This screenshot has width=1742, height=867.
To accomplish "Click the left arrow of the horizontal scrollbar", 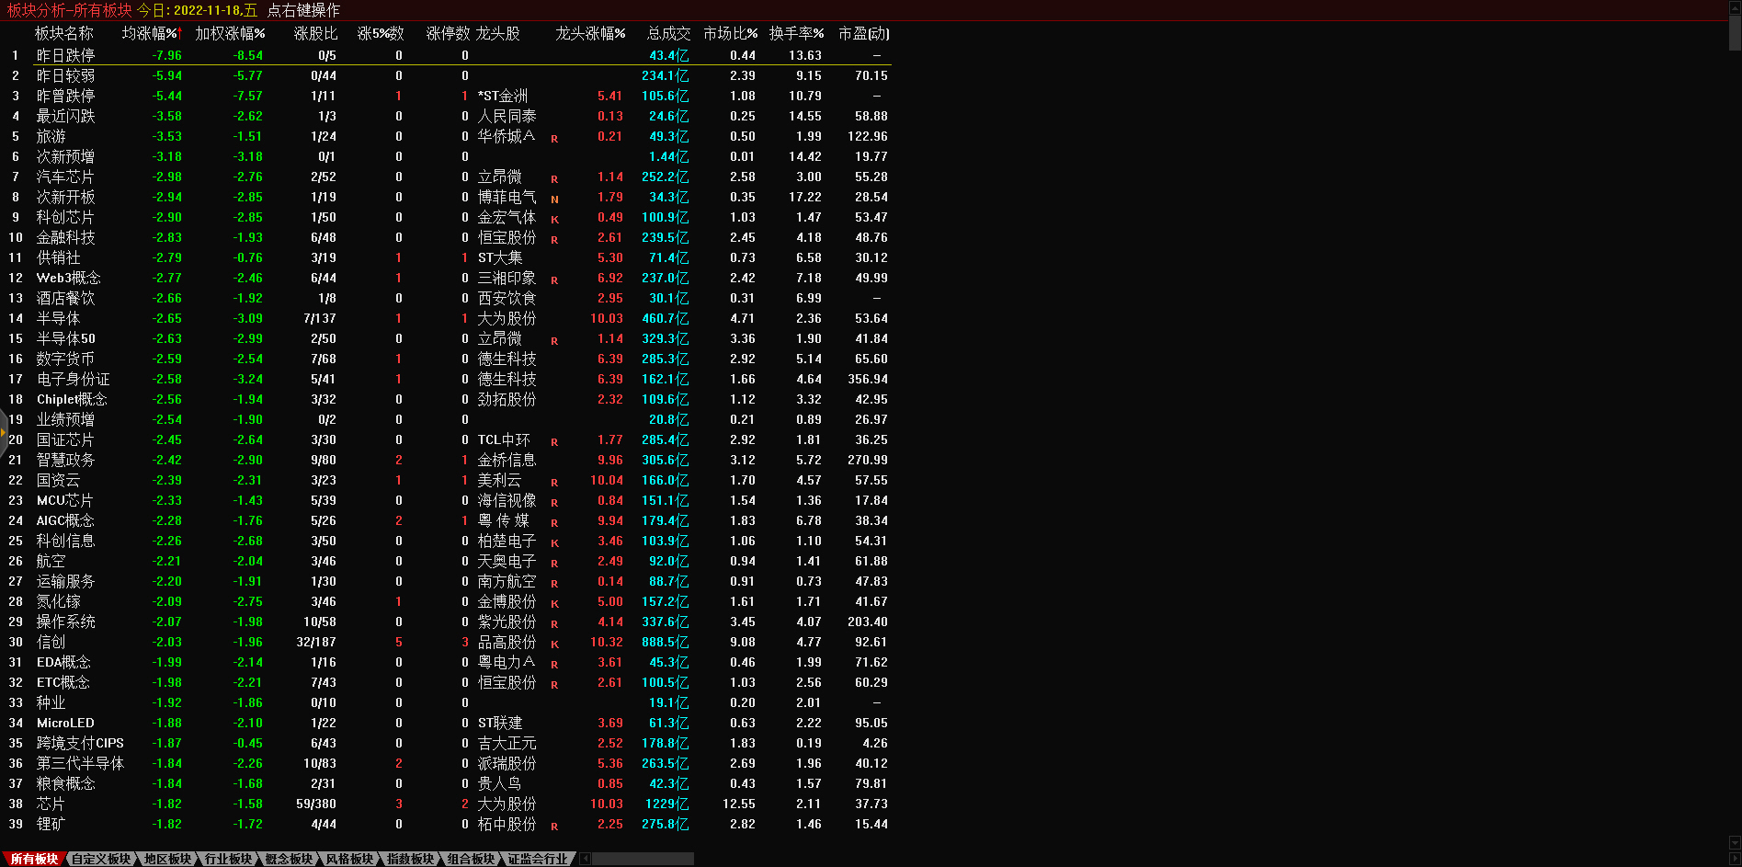I will click(585, 859).
